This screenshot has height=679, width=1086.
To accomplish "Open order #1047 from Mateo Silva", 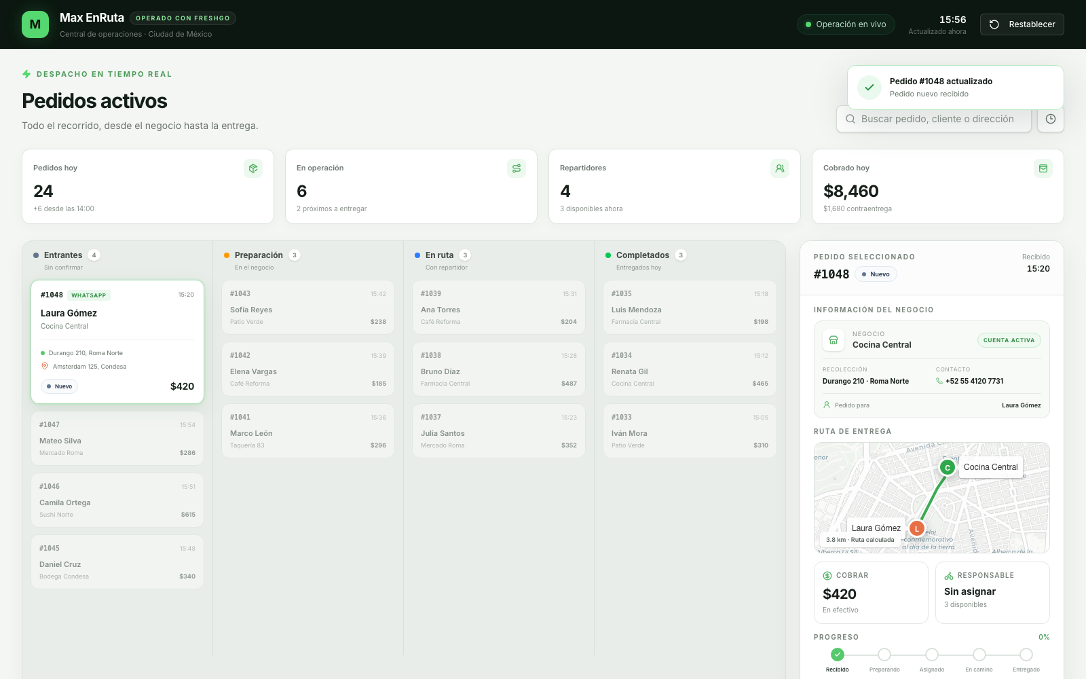I will [x=117, y=438].
